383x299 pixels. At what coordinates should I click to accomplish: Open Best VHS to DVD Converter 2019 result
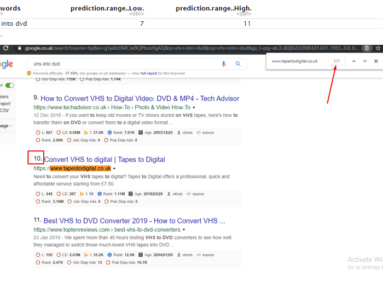pyautogui.click(x=135, y=221)
